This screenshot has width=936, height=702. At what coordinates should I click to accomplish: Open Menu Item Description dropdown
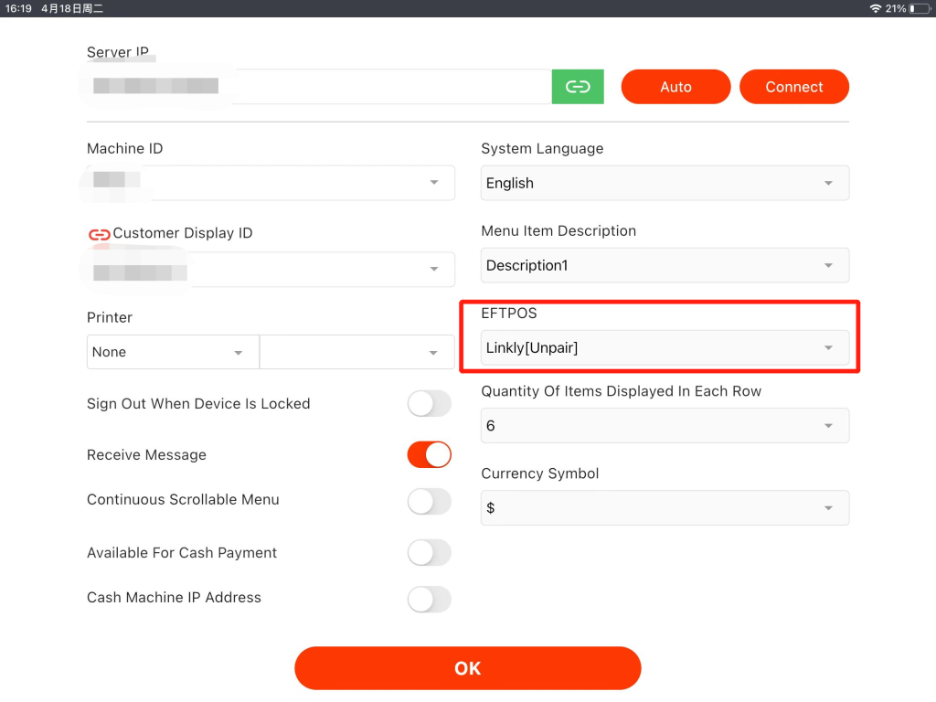(665, 265)
